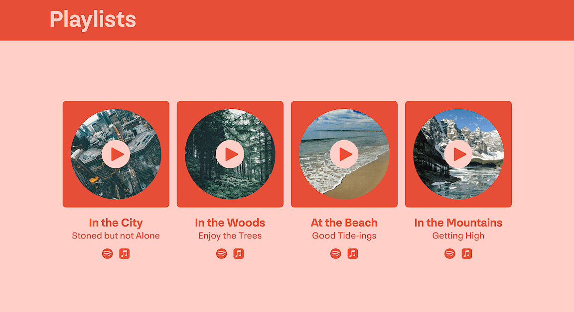Open Apple Music icon under At the Beach
The height and width of the screenshot is (312, 574).
353,253
